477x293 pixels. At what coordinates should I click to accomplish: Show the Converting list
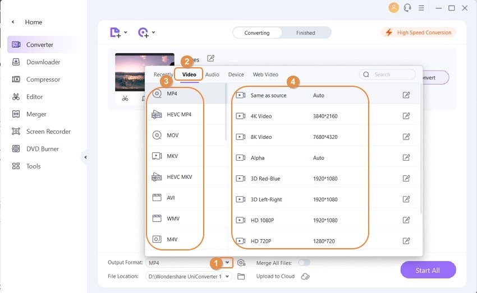point(257,33)
